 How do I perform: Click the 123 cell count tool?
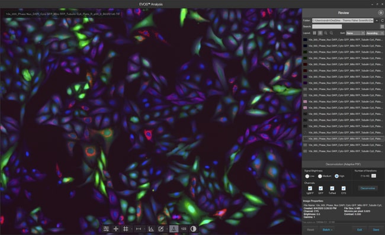(x=184, y=229)
